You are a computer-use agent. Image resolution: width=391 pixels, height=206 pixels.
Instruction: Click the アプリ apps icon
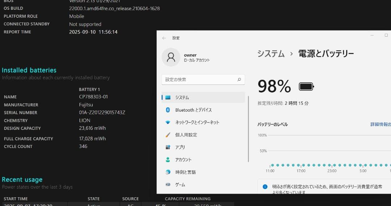tap(168, 147)
